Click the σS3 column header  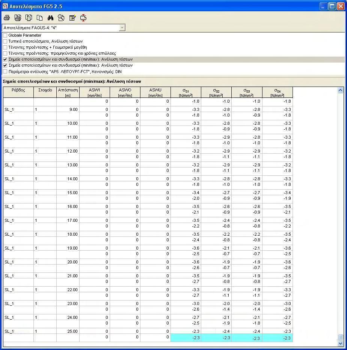(247, 93)
